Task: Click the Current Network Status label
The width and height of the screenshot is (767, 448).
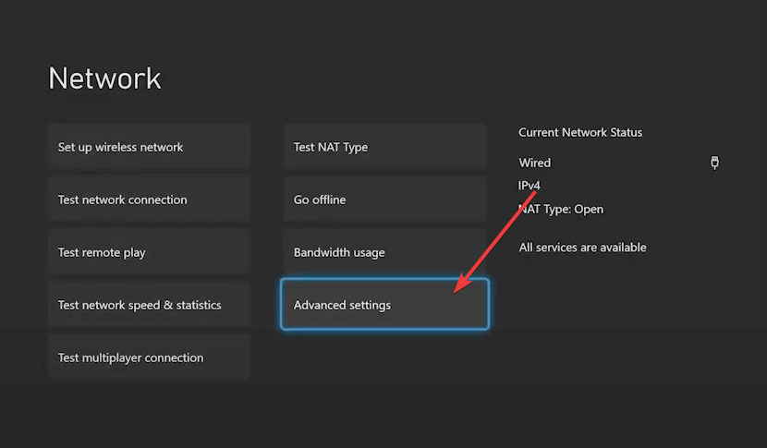Action: coord(580,132)
